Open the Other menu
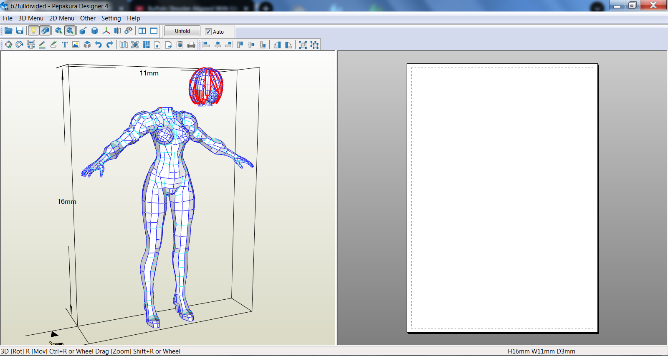The width and height of the screenshot is (668, 356). [x=88, y=18]
